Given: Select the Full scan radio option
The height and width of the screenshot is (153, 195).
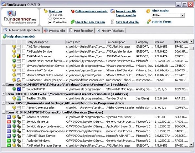Looking at the screenshot, I should pos(50,15).
